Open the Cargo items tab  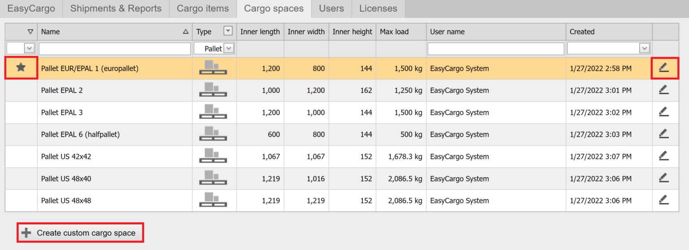coord(203,9)
